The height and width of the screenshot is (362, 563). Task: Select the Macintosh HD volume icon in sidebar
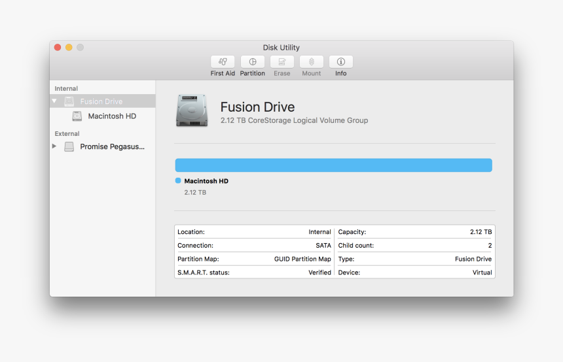coord(77,116)
